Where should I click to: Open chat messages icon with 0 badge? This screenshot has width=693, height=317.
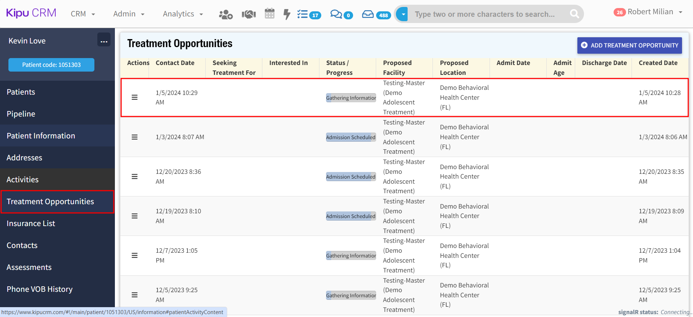tap(341, 15)
